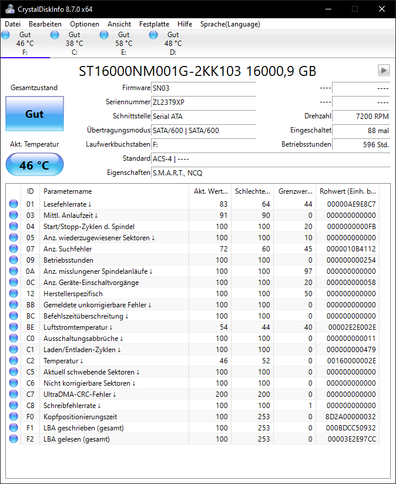Click the Grenzwer... column header
The height and width of the screenshot is (484, 396).
295,191
